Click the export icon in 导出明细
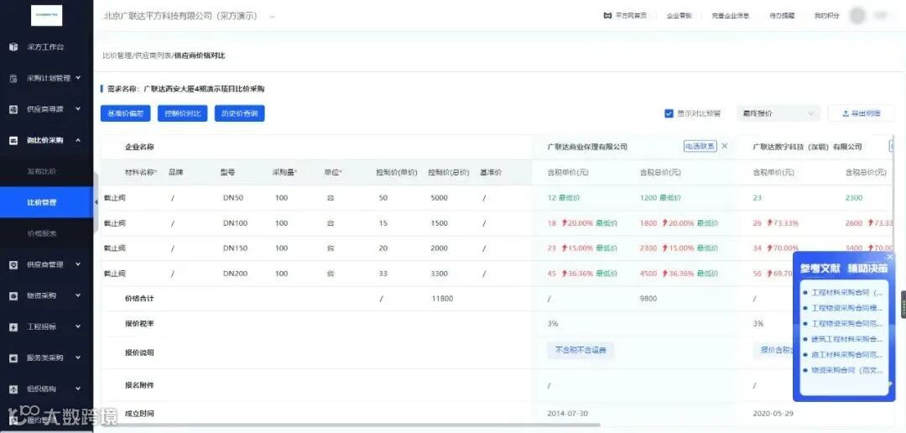 [846, 113]
